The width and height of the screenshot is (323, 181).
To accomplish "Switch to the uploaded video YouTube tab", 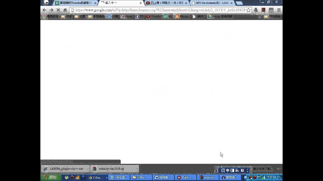I will pos(167,3).
